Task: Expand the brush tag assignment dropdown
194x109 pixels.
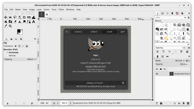Action: pos(188,44)
